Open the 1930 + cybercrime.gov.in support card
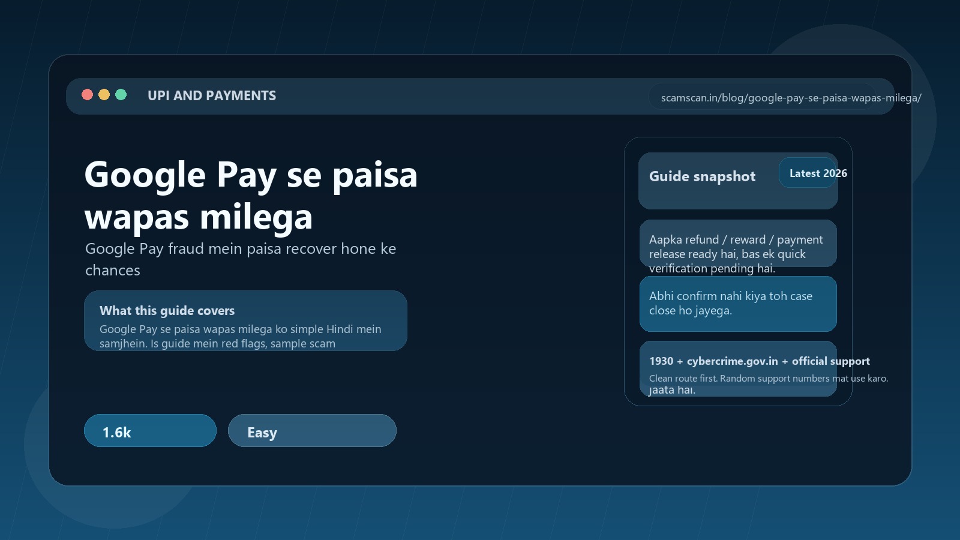The height and width of the screenshot is (540, 960). [x=738, y=368]
